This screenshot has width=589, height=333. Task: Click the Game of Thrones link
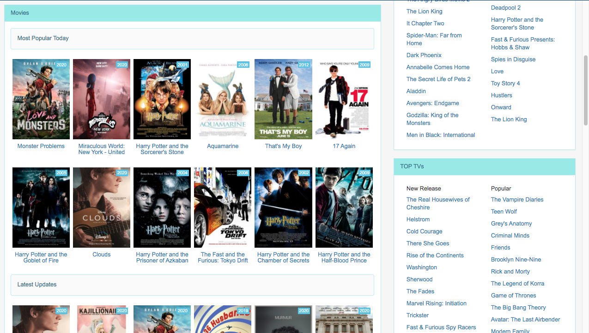pos(513,295)
